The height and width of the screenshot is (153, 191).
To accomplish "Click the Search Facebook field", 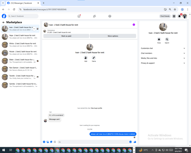I will point(23,16).
